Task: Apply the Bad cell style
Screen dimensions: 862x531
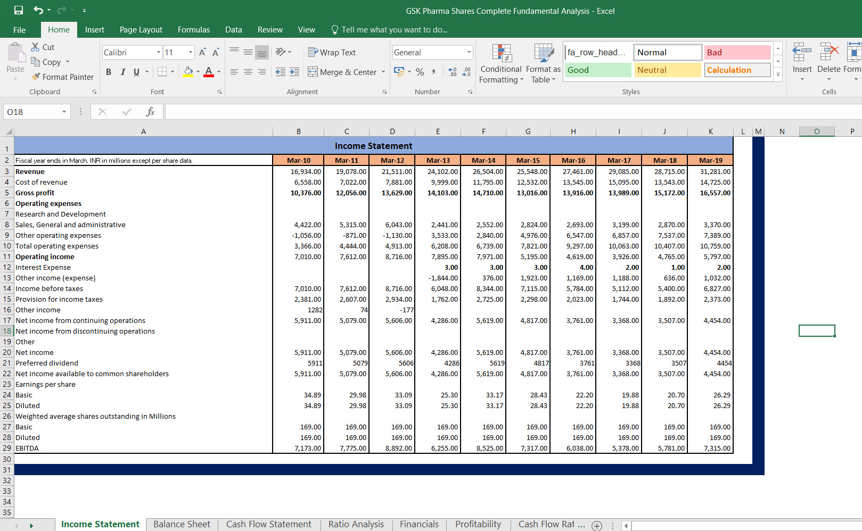Action: [x=737, y=52]
